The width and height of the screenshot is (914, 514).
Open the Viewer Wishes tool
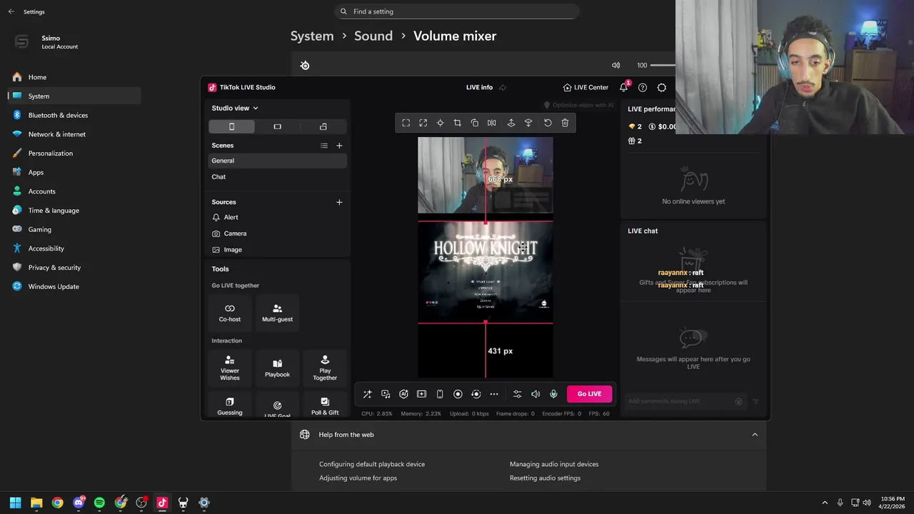click(230, 368)
